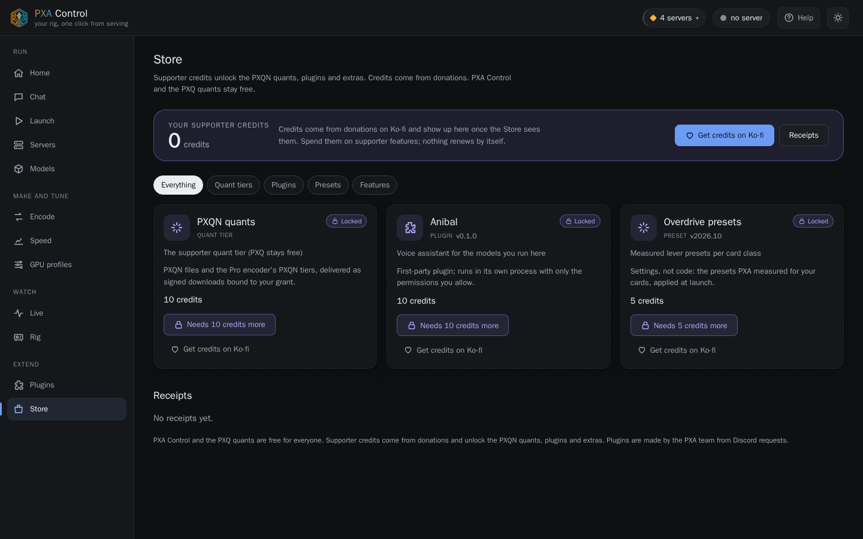Open the sidebar Plugins page

(x=67, y=385)
